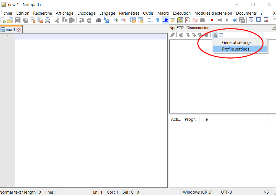Image resolution: width=276 pixels, height=195 pixels.
Task: Click the Print icon in toolbar
Action: pyautogui.click(x=48, y=20)
